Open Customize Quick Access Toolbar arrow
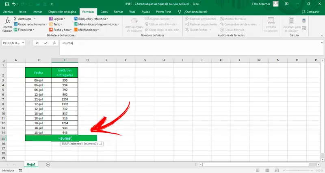The image size is (325, 173). click(x=52, y=4)
